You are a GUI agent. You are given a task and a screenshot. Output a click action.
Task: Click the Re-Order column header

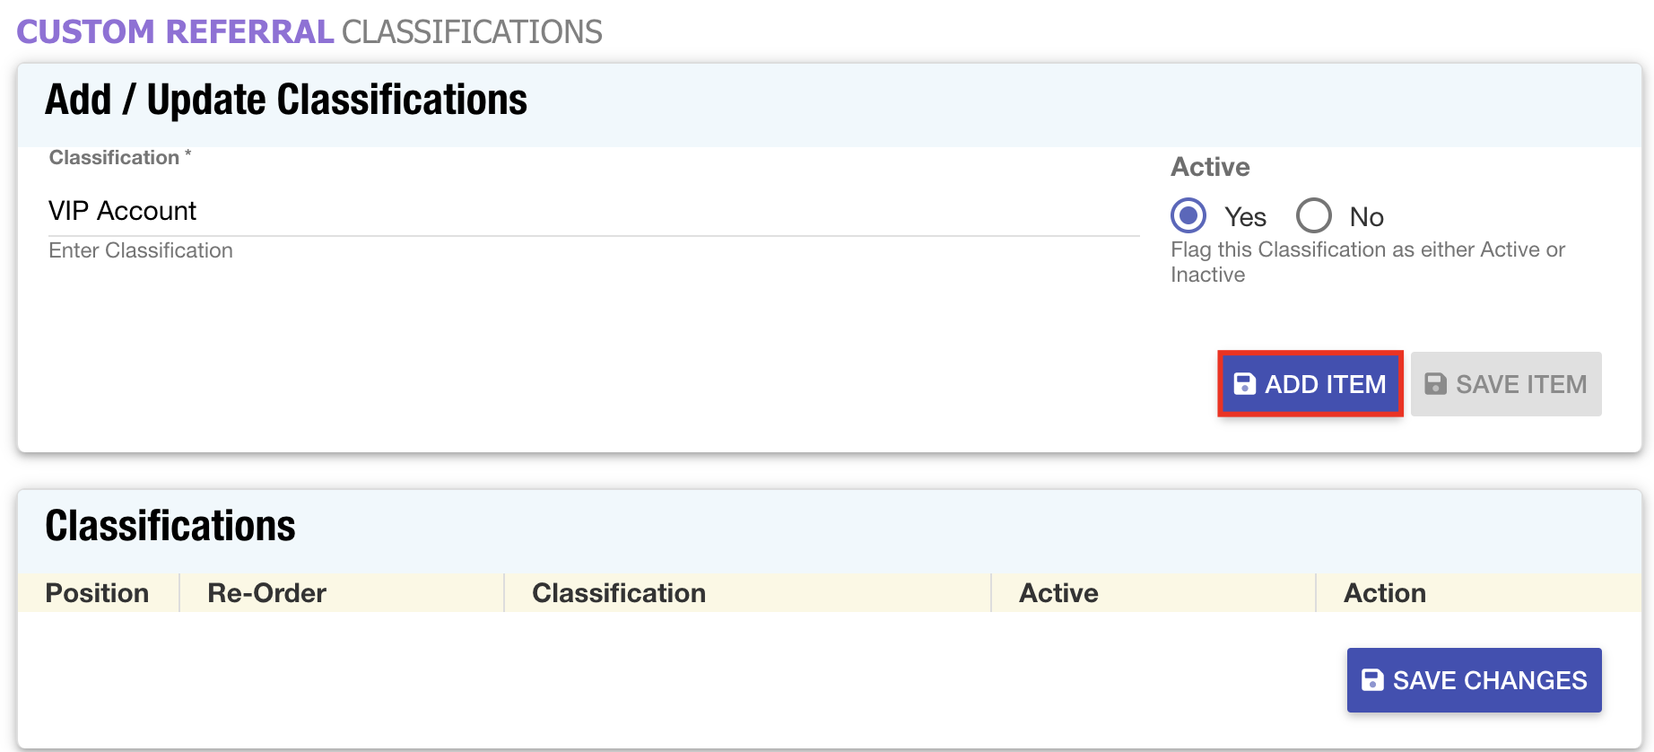[266, 593]
